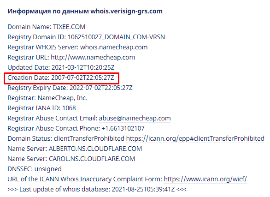
Task: Click the Registrar: NameCheap, Inc. line
Action: (x=47, y=98)
